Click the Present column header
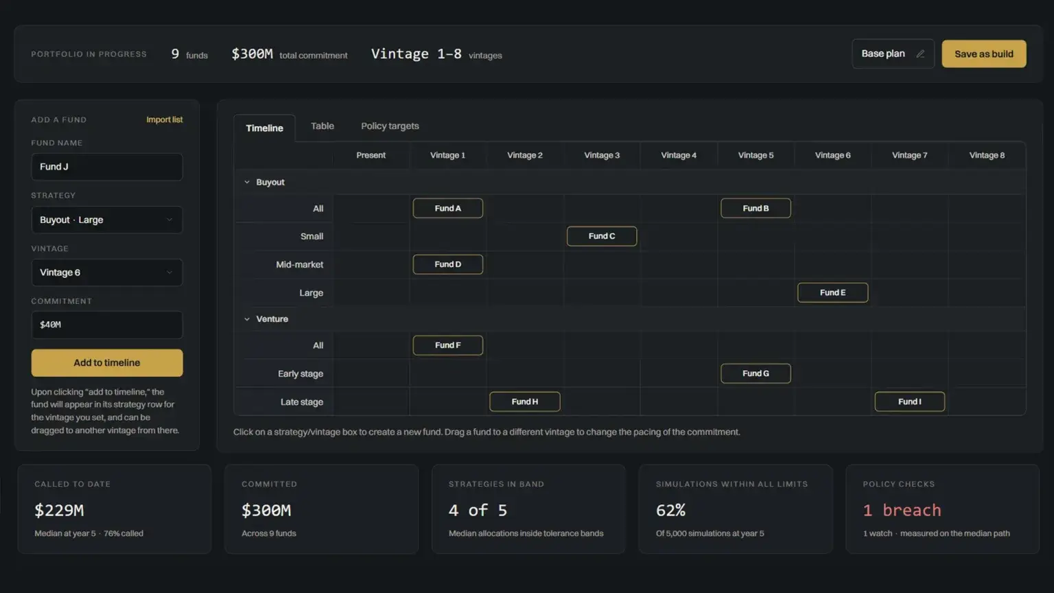Screen dimensions: 1054x593 tap(371, 155)
